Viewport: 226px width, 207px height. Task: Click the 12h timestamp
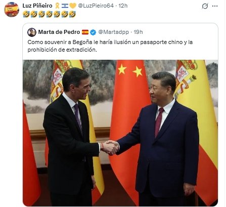(x=123, y=6)
